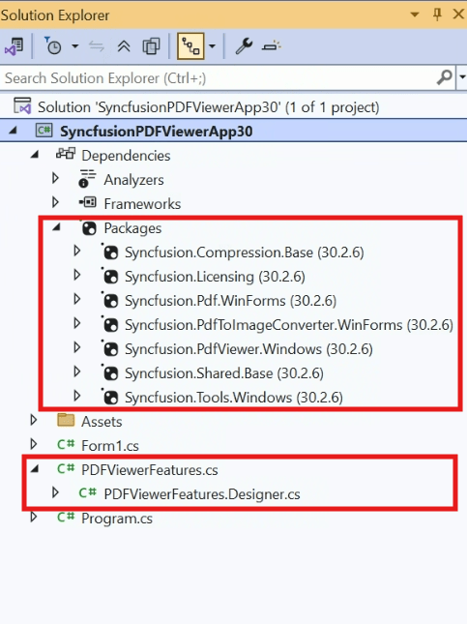Viewport: 467px width, 624px height.
Task: Click the search magnifier icon
Action: point(445,77)
